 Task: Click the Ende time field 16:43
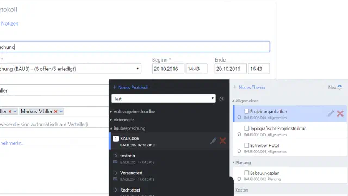coord(259,69)
